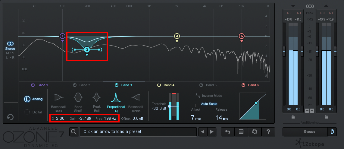The height and width of the screenshot is (149, 344).
Task: Click the stereo link icon above the meters
Action: tap(310, 6)
